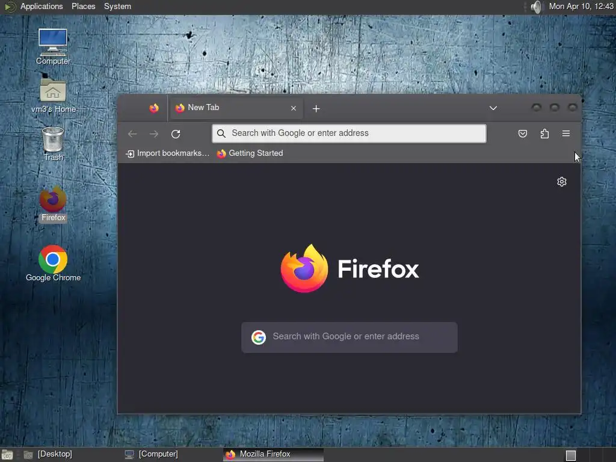Open a new tab with plus button

[316, 108]
